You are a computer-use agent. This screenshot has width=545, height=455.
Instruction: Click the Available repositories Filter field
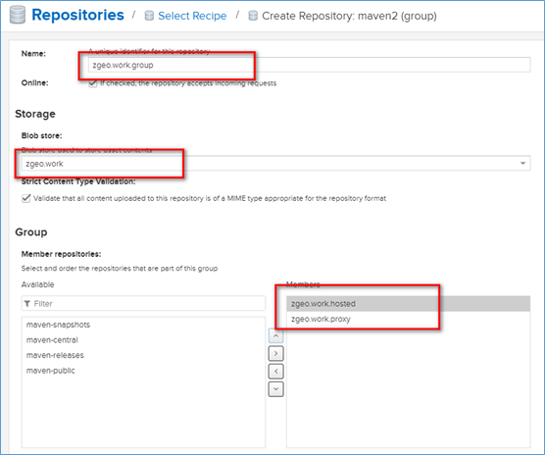(x=143, y=303)
